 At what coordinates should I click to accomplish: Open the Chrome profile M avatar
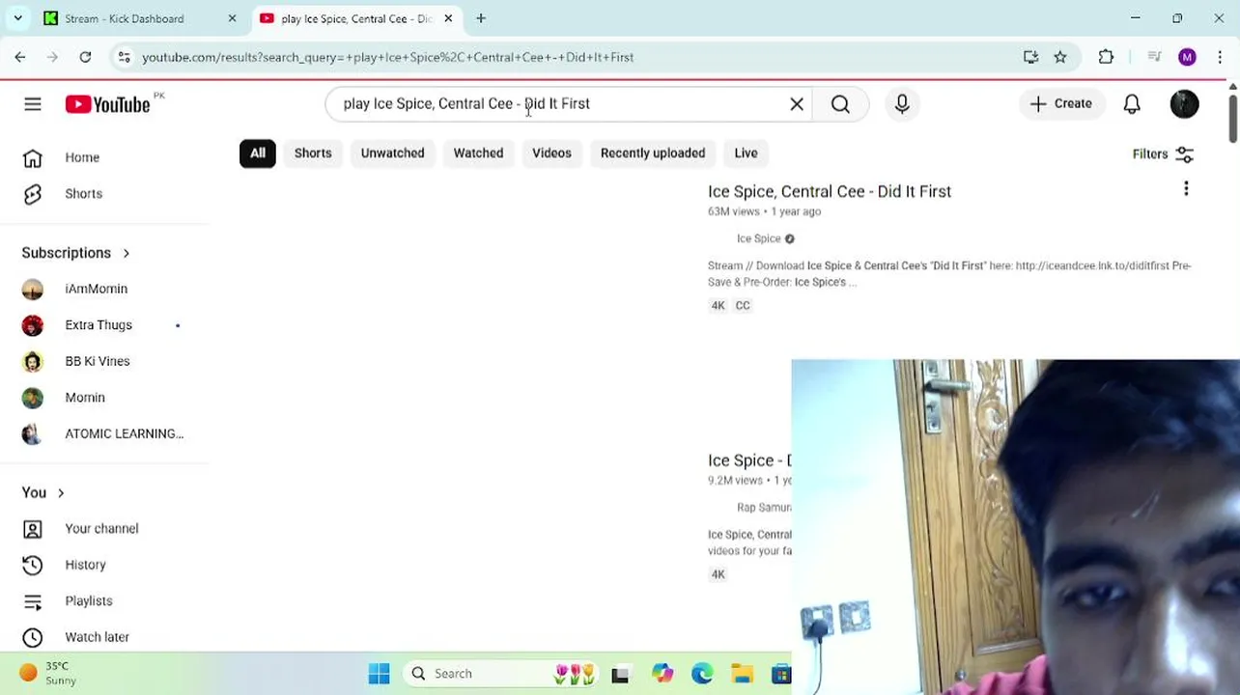(1187, 57)
